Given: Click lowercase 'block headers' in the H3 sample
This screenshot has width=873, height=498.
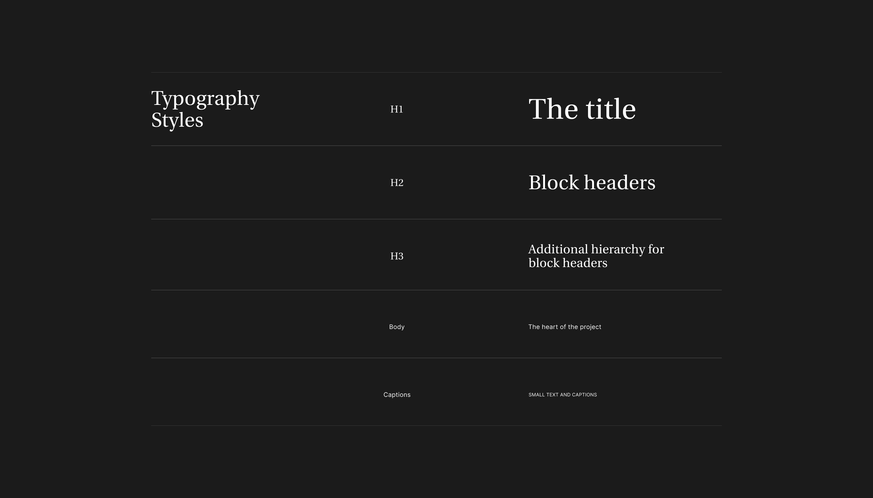Looking at the screenshot, I should (568, 263).
